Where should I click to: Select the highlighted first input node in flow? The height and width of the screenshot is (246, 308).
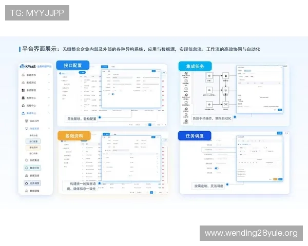pyautogui.click(x=209, y=76)
